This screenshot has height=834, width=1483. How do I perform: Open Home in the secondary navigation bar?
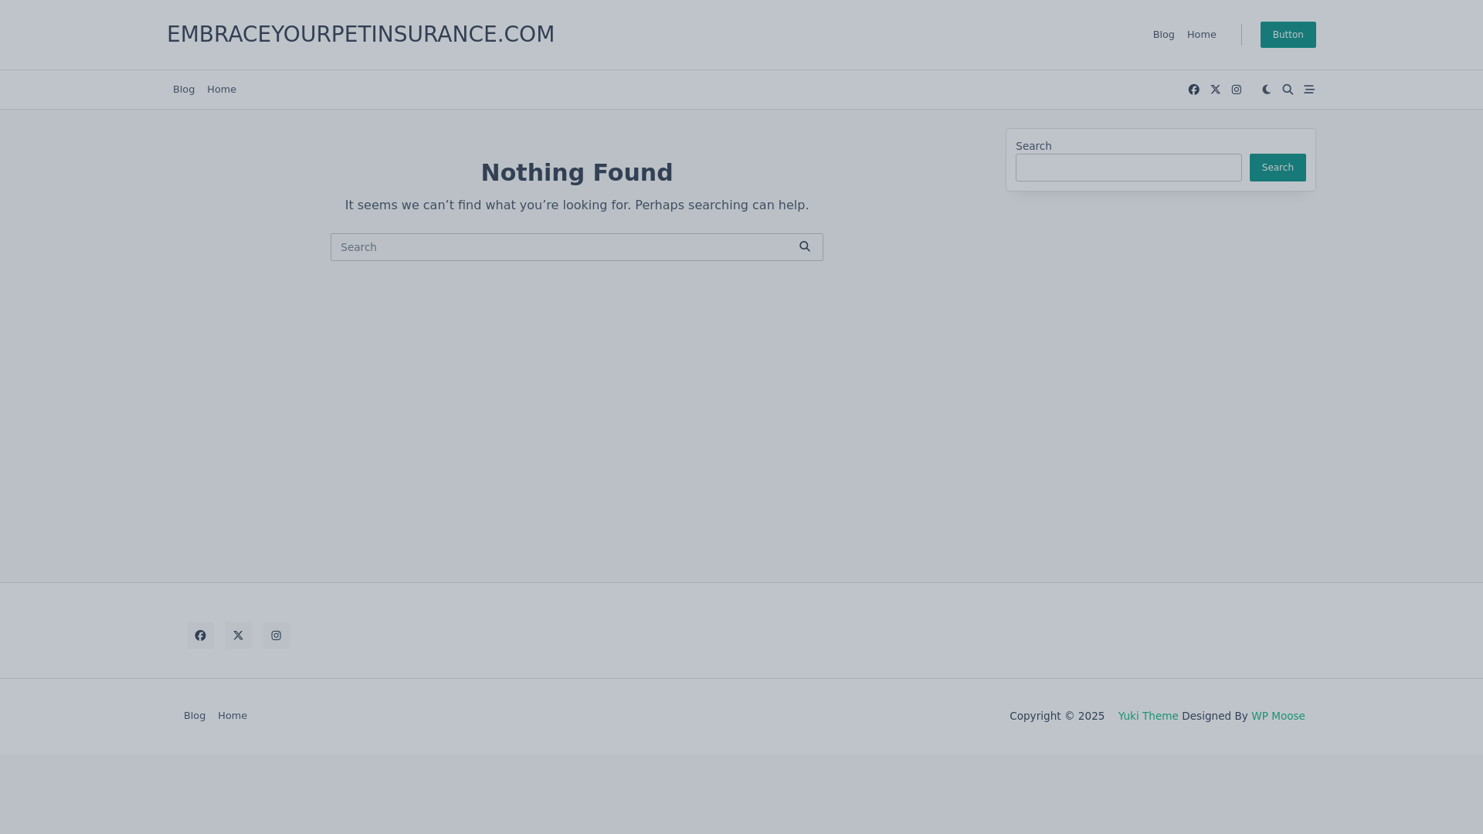(x=222, y=90)
